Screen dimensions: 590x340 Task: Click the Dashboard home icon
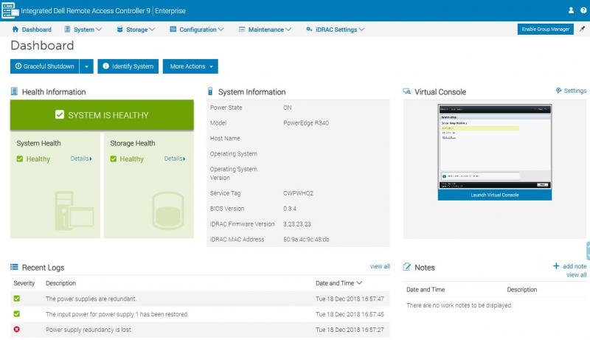15,30
